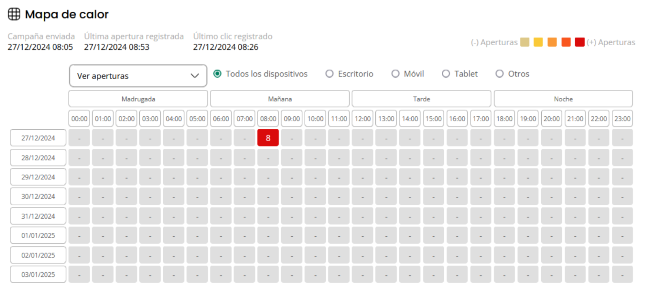Click the 01/01/2025 date row label

tap(38, 235)
